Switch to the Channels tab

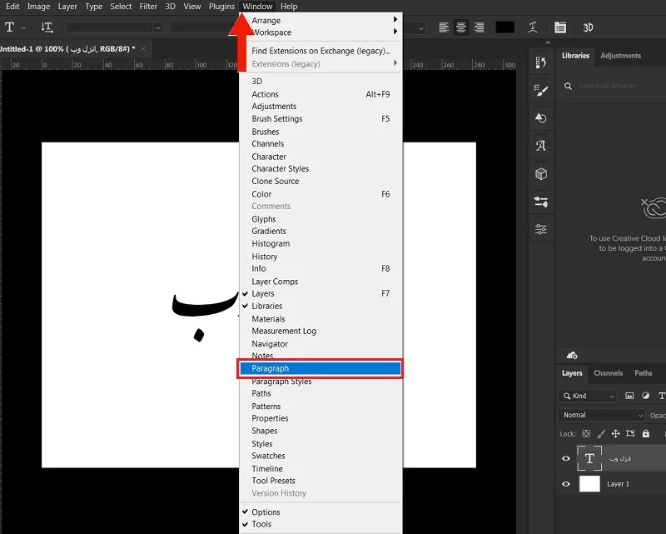tap(608, 373)
